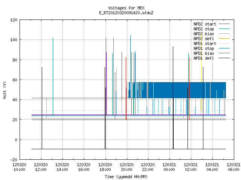Click the x-axis label 120320 20:00

[x=127, y=167]
